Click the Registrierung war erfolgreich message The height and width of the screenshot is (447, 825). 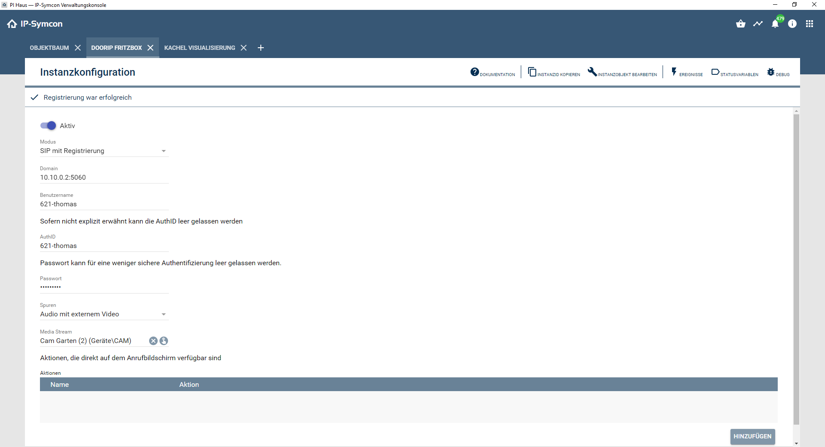click(x=88, y=98)
